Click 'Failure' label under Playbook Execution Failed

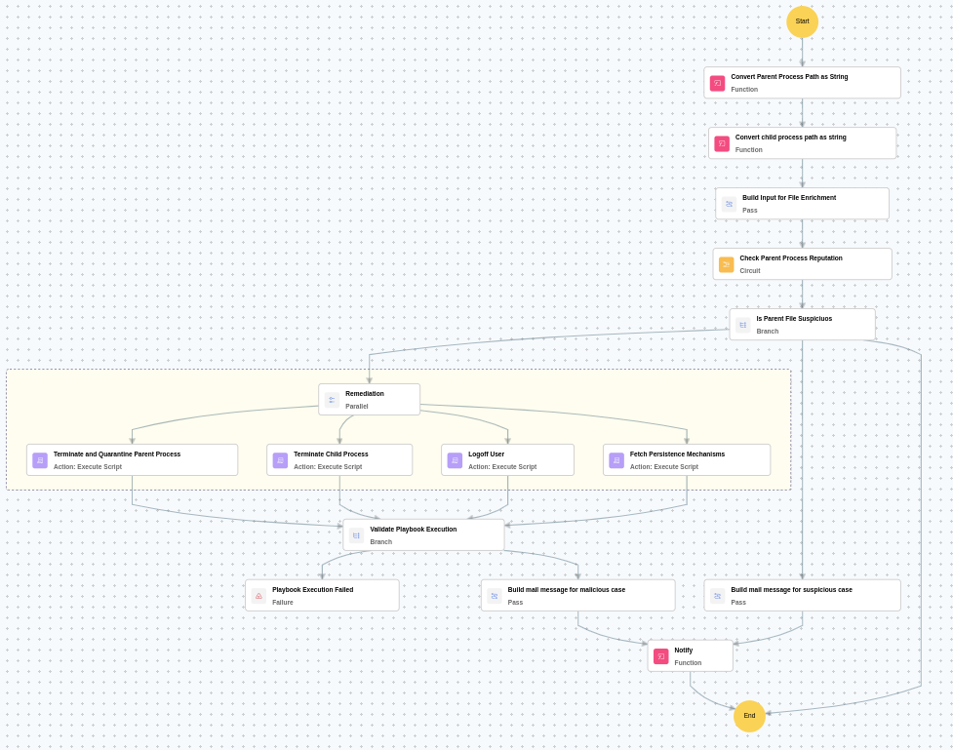click(283, 603)
